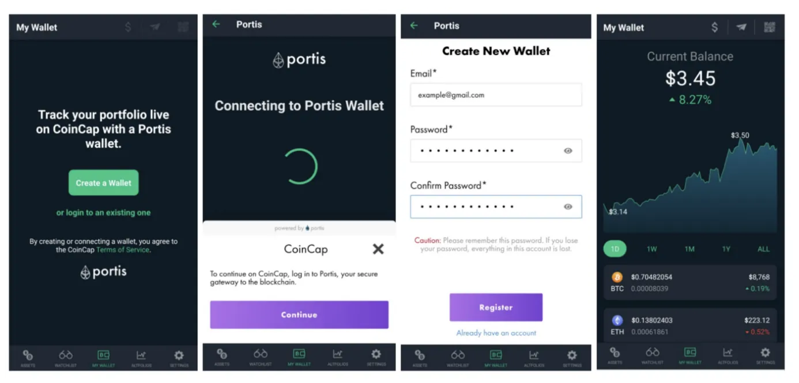Open the QR code scanner in the balance screen header
799x383 pixels.
(x=769, y=27)
